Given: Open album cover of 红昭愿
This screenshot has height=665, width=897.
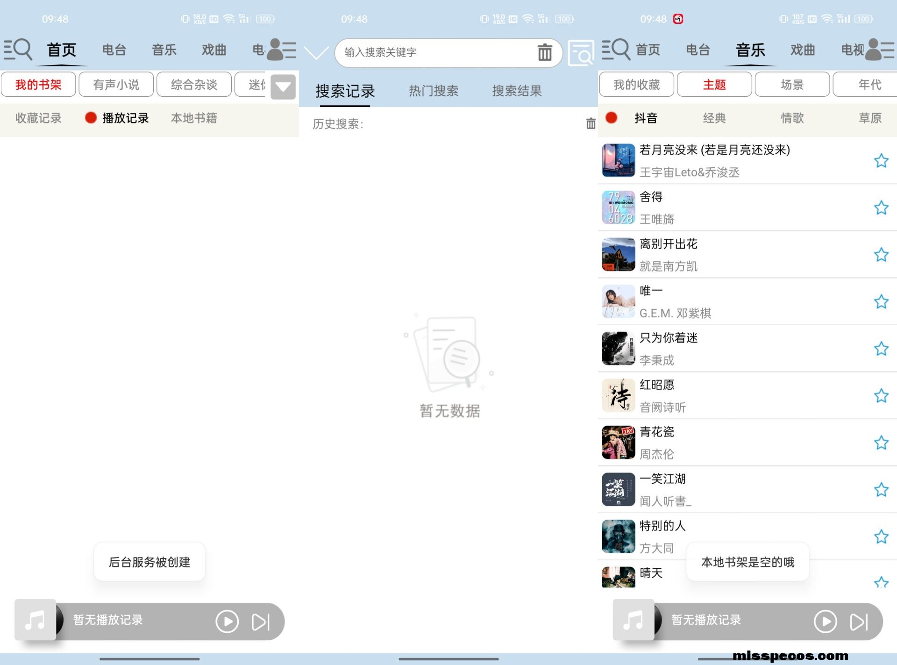Looking at the screenshot, I should (619, 395).
